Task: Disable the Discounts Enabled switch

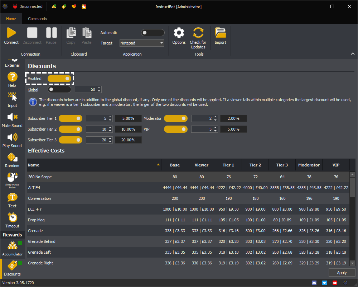Action: coord(59,79)
